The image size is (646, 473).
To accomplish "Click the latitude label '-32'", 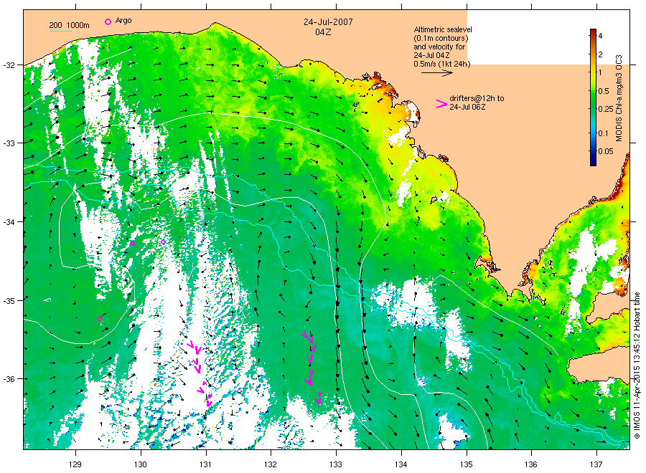I will tap(9, 65).
